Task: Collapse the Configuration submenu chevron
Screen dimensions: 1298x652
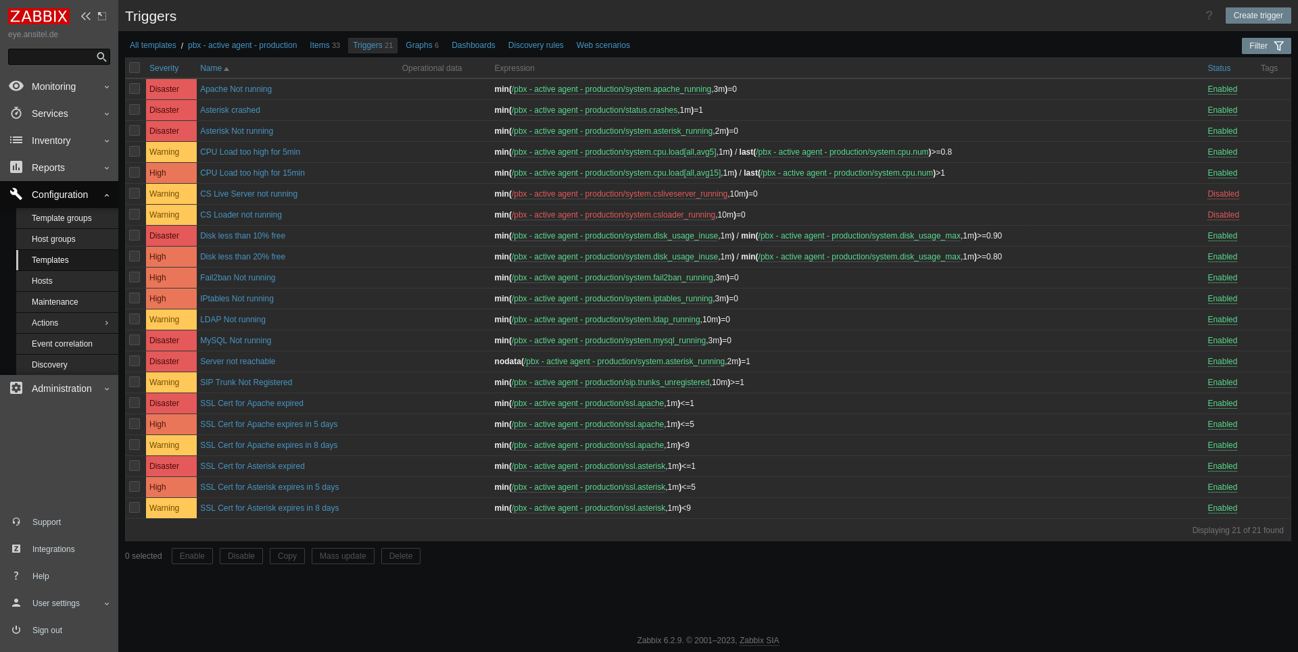Action: 106,195
